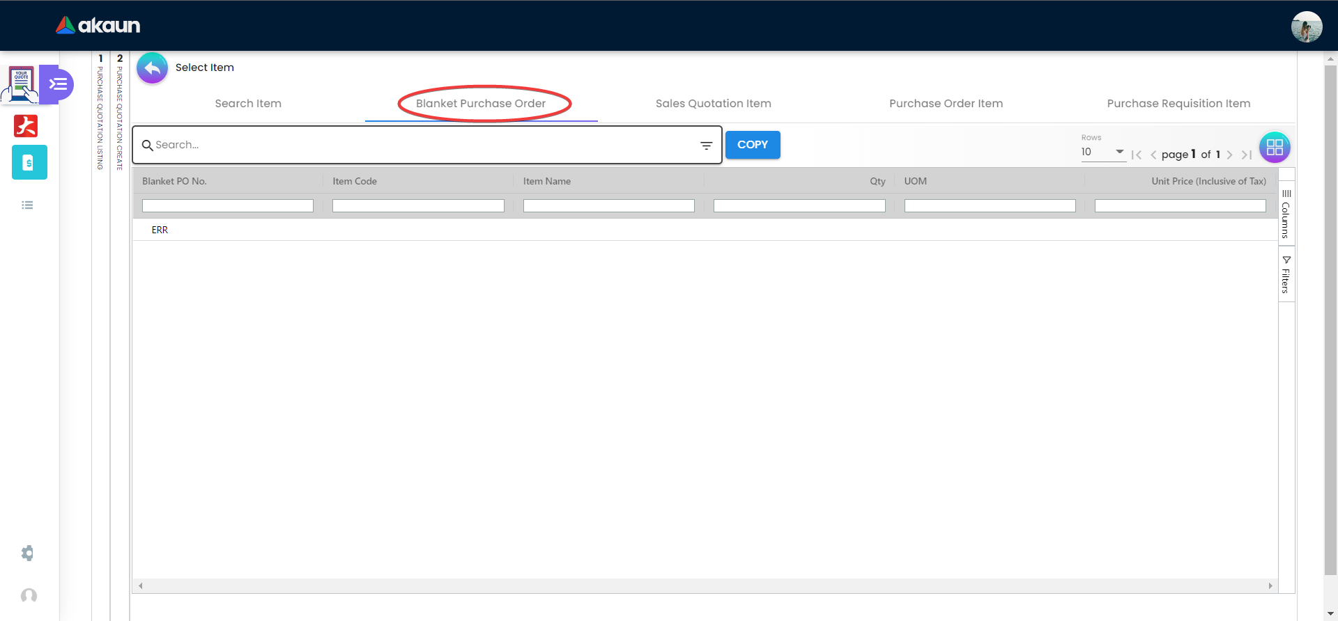The height and width of the screenshot is (621, 1338).
Task: Click the Blanket PO No. filter field
Action: (228, 206)
